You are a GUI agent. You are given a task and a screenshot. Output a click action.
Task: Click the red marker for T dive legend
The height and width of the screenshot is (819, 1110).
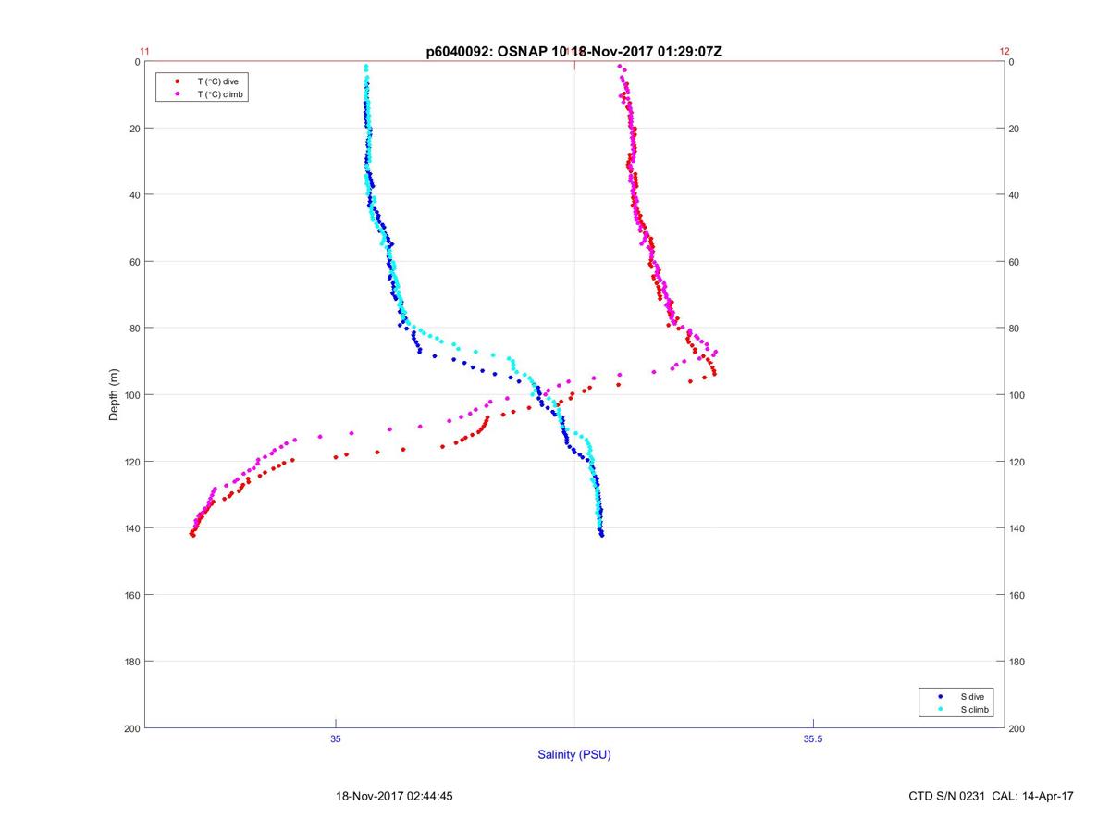177,81
